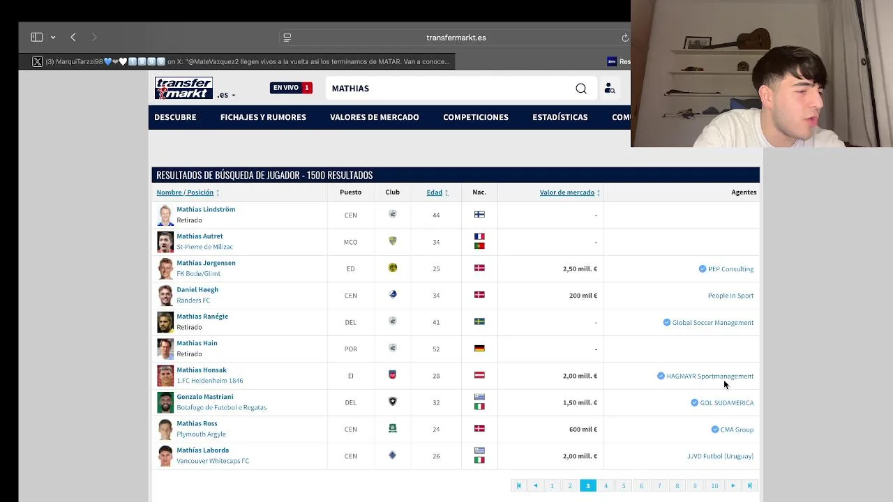Open HAGMAYR Sportmanagement agent link
Image resolution: width=893 pixels, height=502 pixels.
(710, 376)
